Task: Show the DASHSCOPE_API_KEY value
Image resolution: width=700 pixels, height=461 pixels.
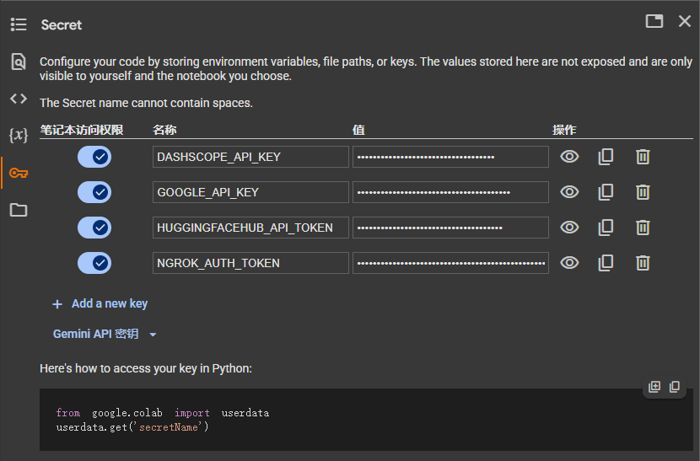Action: [x=569, y=157]
